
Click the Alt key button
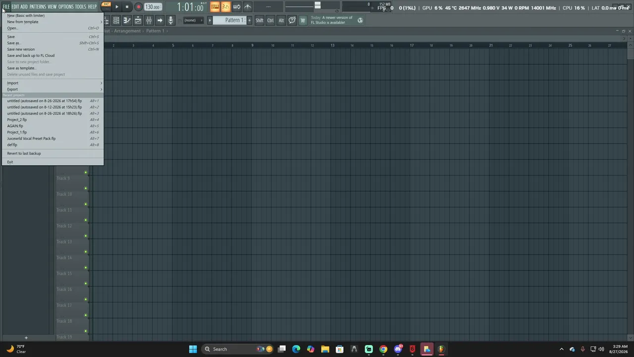(281, 20)
